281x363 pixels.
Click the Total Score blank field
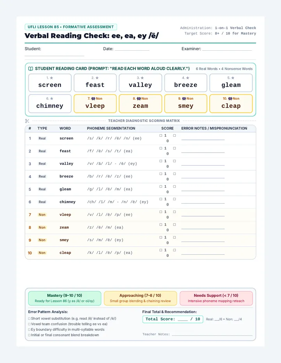[x=183, y=321]
